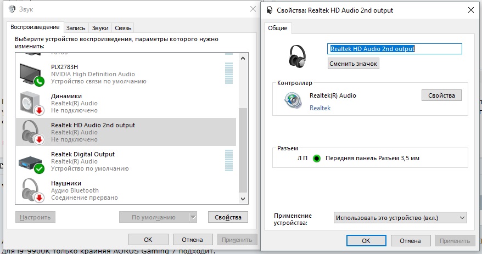The height and width of the screenshot is (254, 482).
Task: Confirm with OK in the Звук window
Action: pos(148,240)
